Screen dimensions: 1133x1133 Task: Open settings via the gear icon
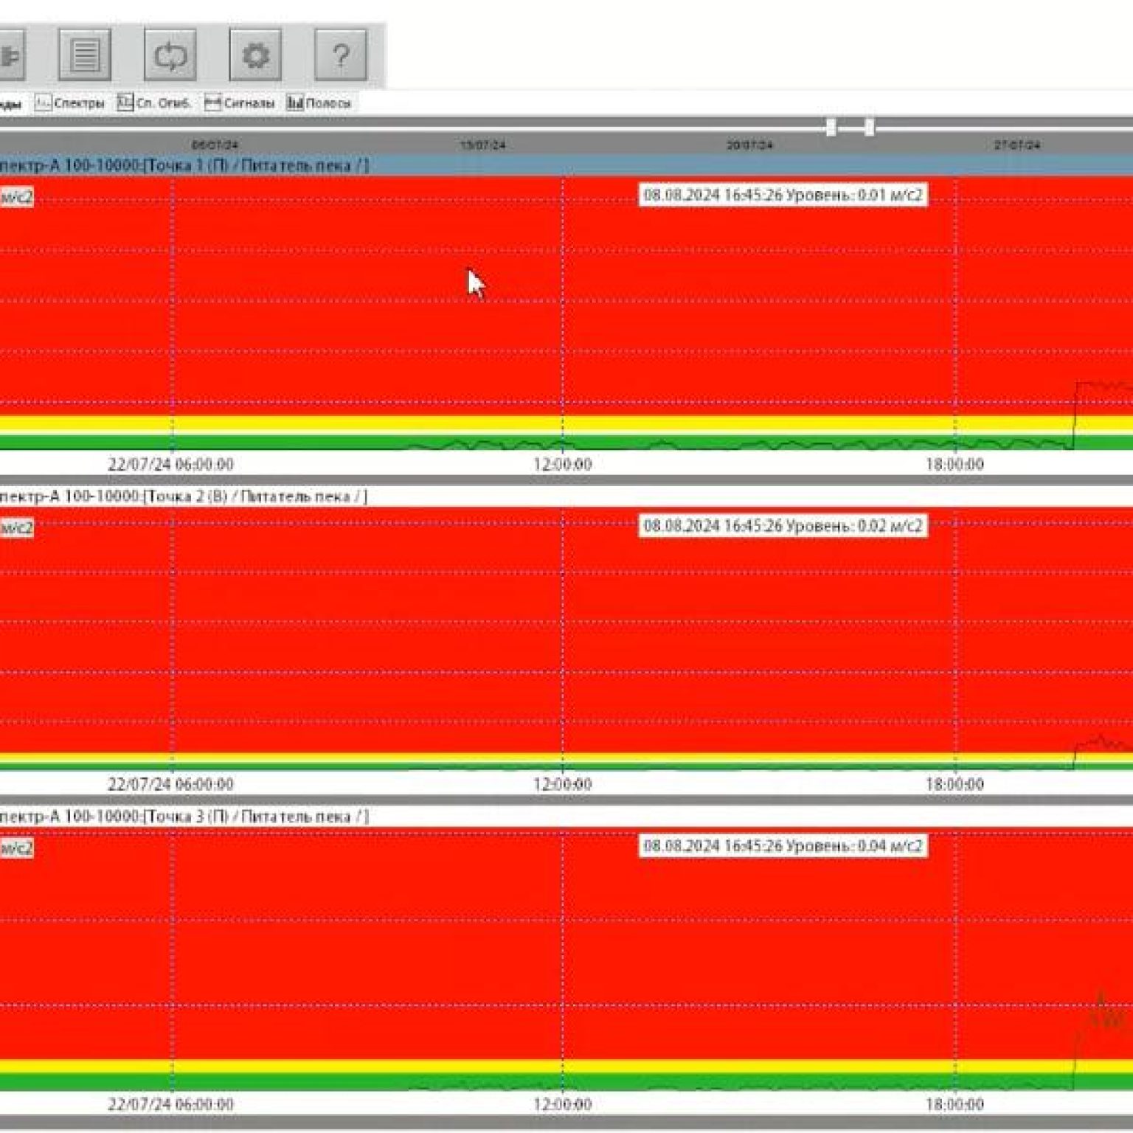(x=255, y=55)
